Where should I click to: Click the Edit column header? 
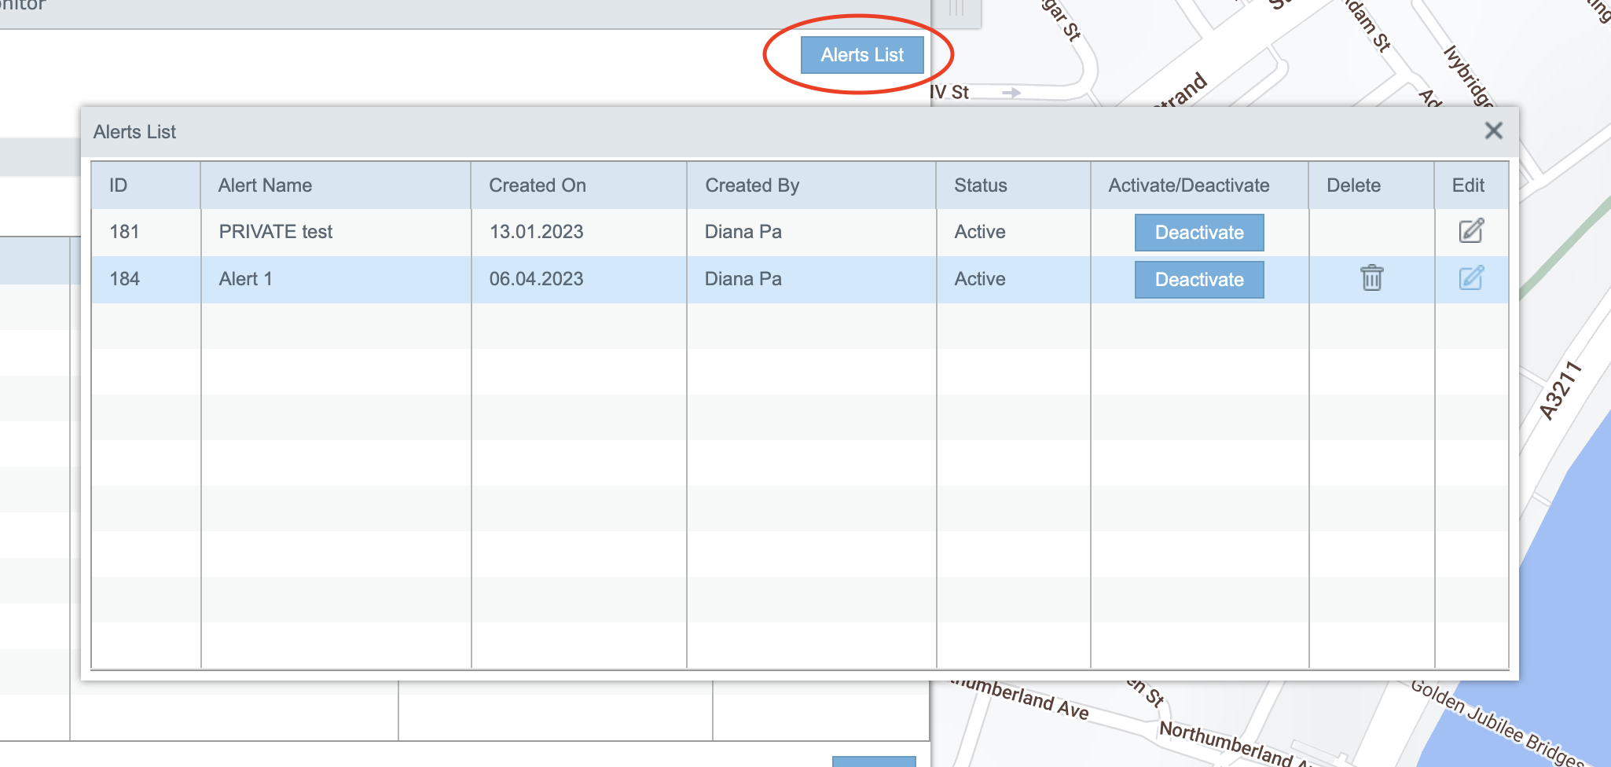[1467, 185]
